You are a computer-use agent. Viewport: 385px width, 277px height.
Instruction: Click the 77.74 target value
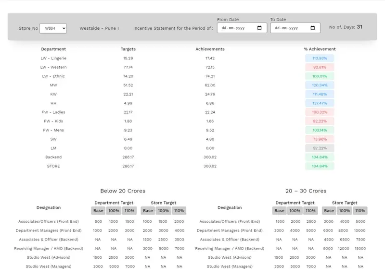(128, 67)
